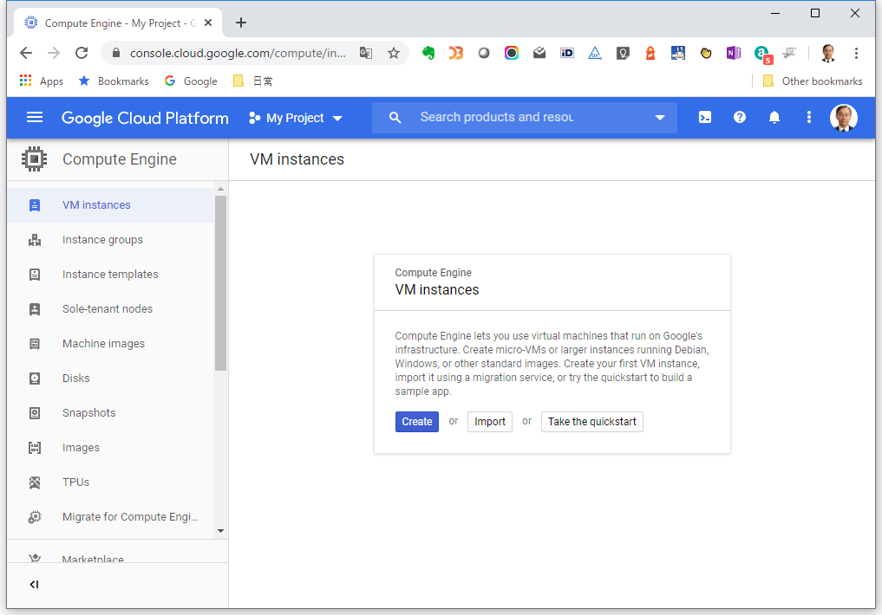The image size is (882, 615).
Task: Open the Other bookmarks folder
Action: [813, 81]
